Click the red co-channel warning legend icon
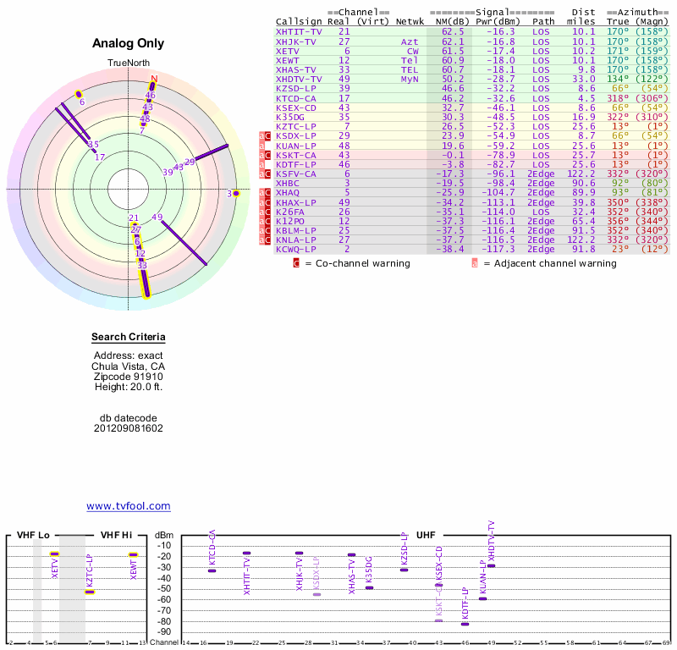 pos(296,263)
